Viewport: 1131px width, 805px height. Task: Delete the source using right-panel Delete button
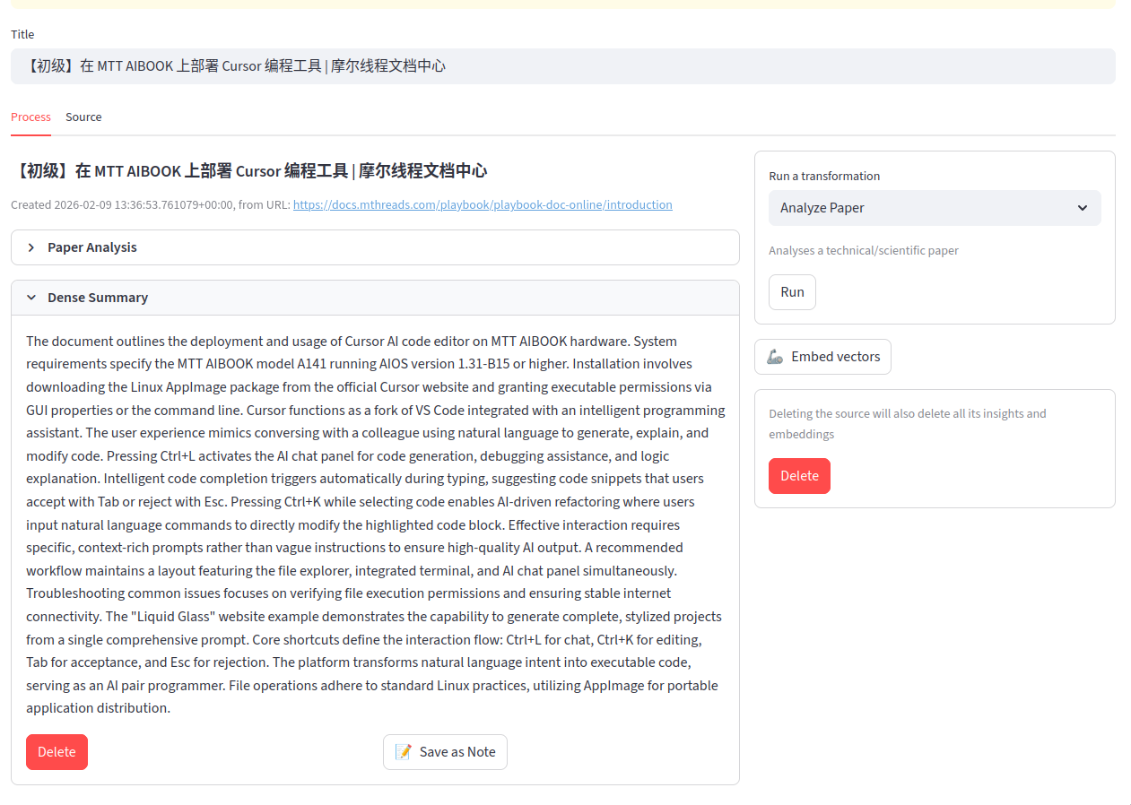tap(799, 476)
